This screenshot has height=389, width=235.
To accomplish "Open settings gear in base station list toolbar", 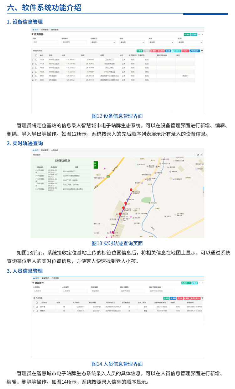I will pos(202,50).
